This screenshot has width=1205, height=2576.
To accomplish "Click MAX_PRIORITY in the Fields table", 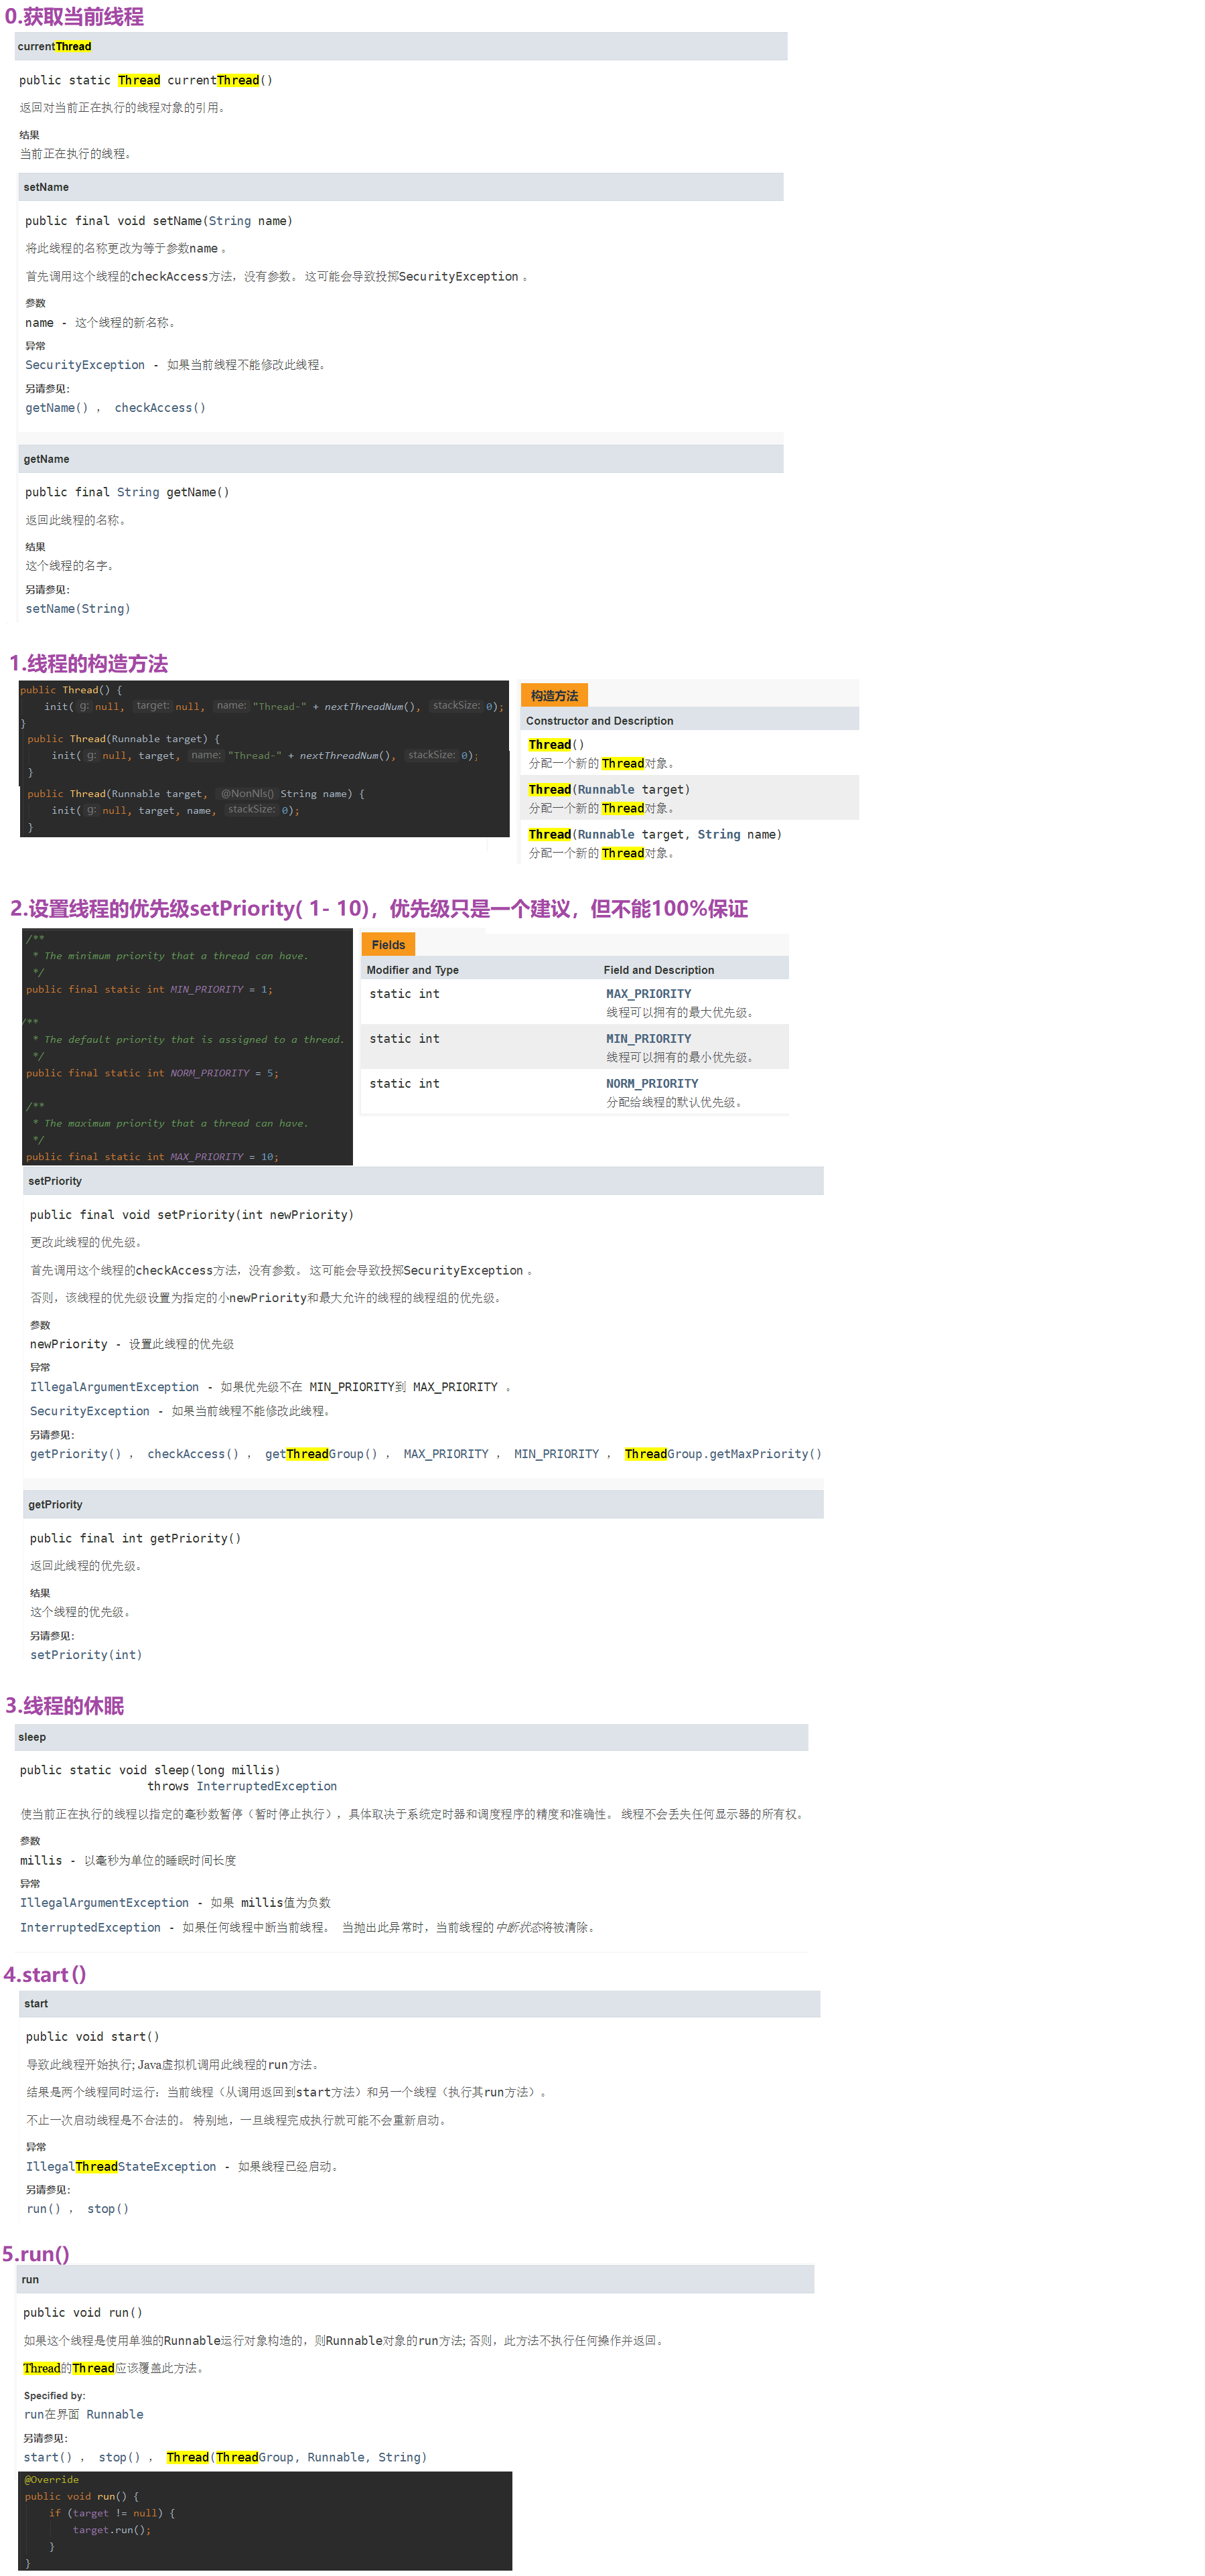I will pos(648,994).
